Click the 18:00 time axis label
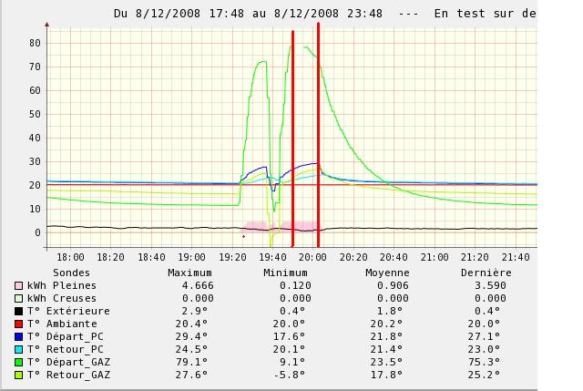The height and width of the screenshot is (391, 583). pyautogui.click(x=70, y=258)
